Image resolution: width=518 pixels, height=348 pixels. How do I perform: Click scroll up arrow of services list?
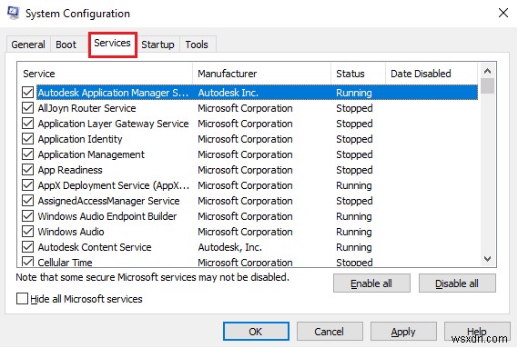(487, 71)
